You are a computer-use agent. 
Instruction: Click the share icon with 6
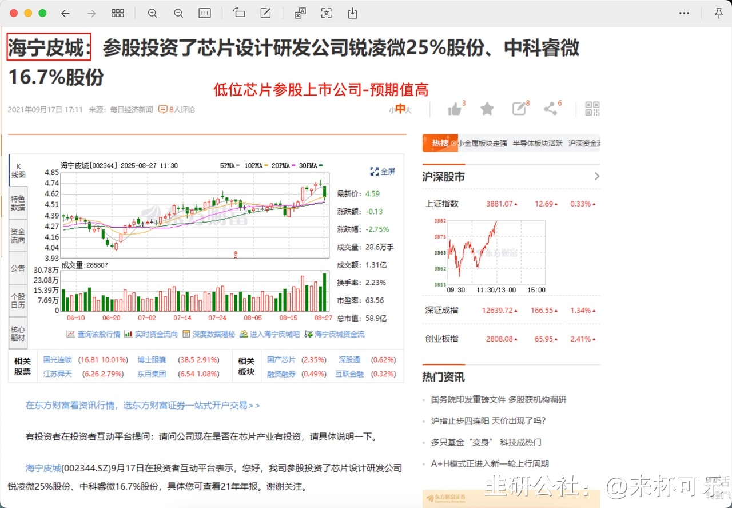pos(551,109)
